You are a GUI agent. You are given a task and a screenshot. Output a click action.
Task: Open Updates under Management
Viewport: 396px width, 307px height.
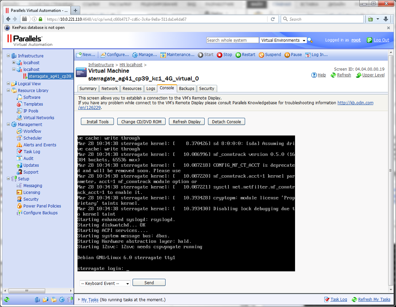pyautogui.click(x=31, y=165)
